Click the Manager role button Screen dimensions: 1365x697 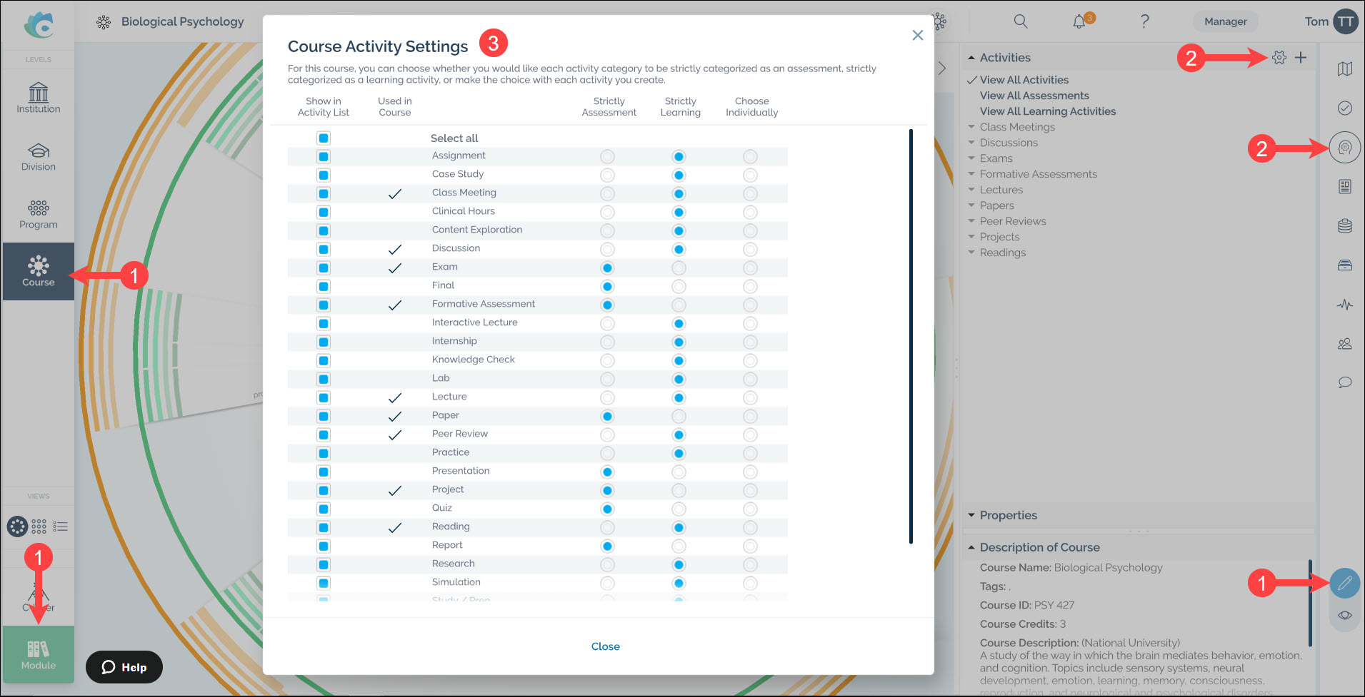point(1226,21)
